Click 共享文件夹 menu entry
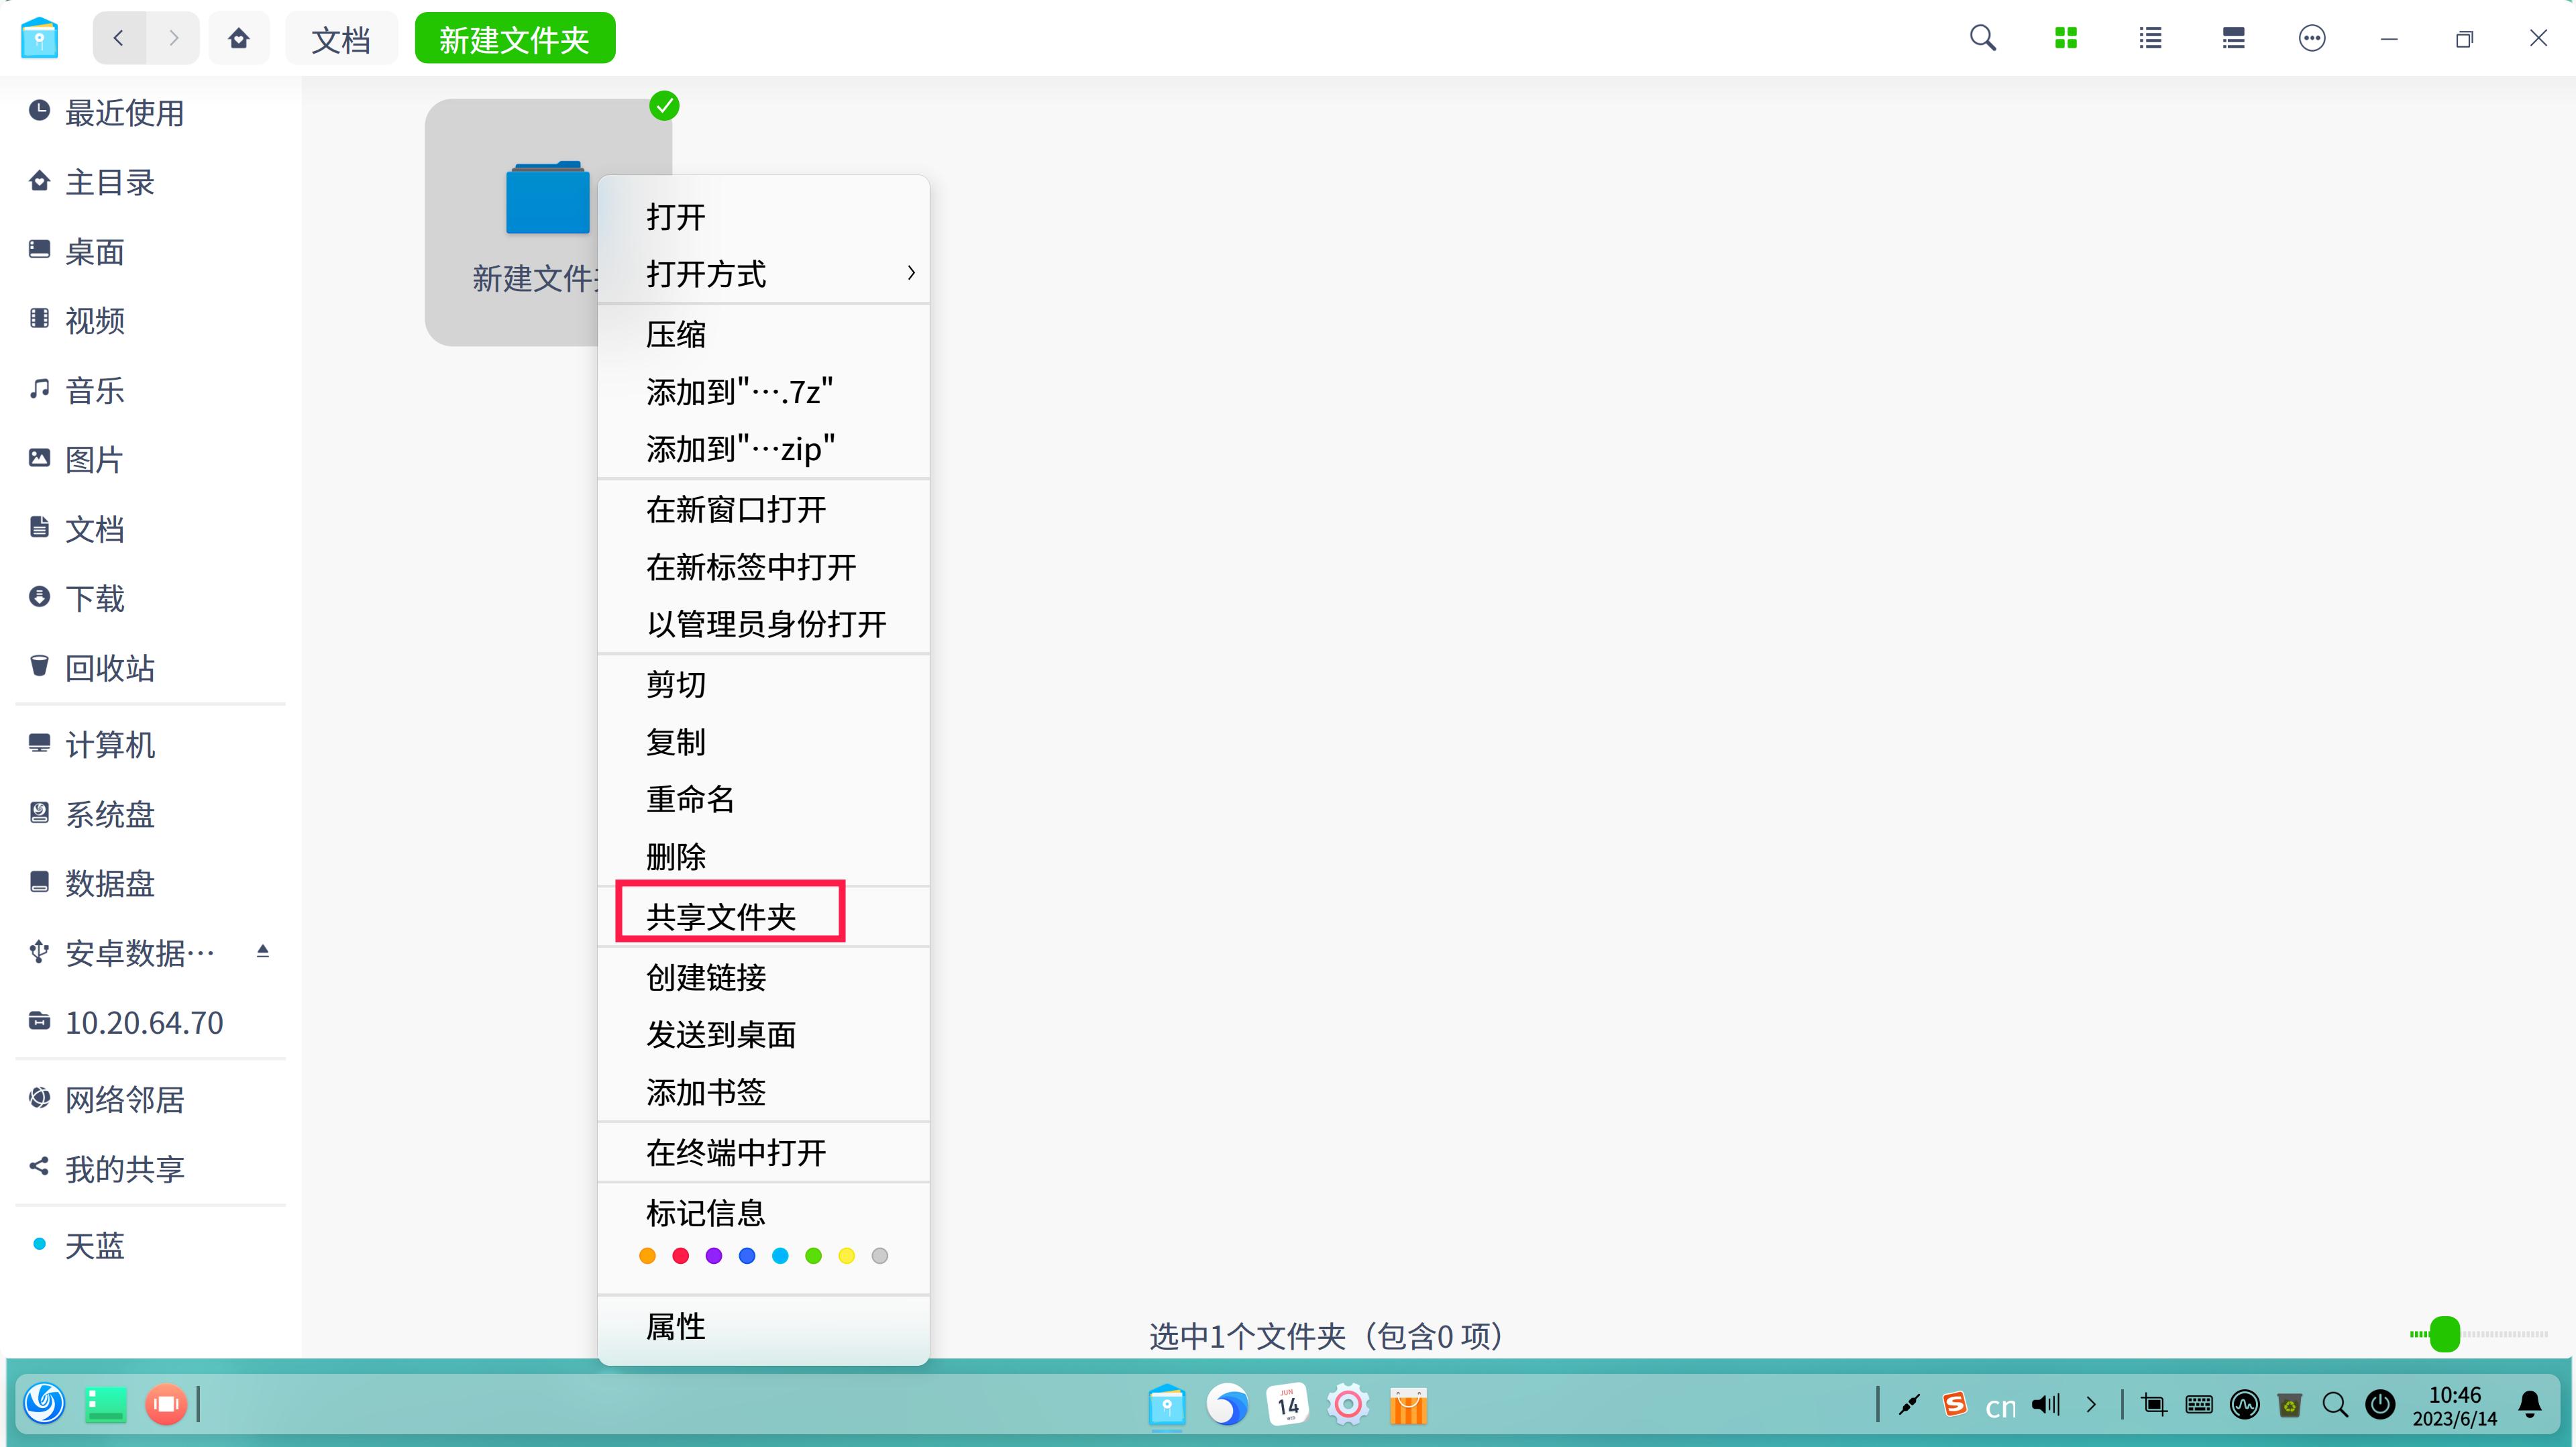The height and width of the screenshot is (1447, 2576). (x=763, y=917)
